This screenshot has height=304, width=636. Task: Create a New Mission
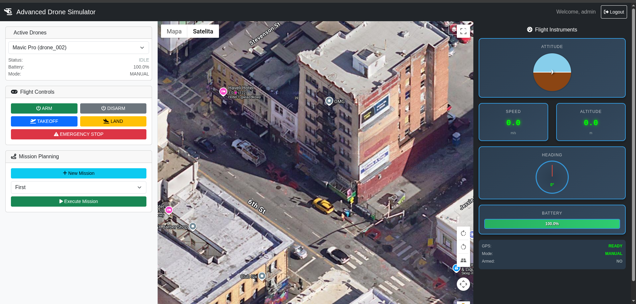click(79, 173)
